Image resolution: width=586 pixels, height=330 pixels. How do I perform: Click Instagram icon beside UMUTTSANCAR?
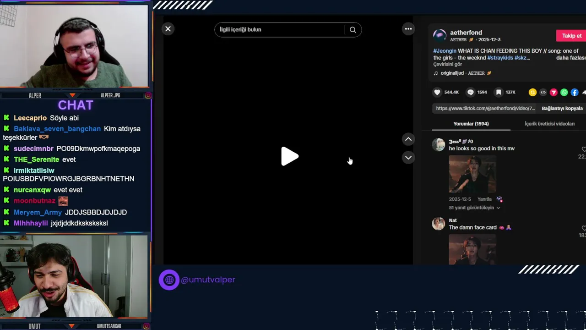point(146,326)
